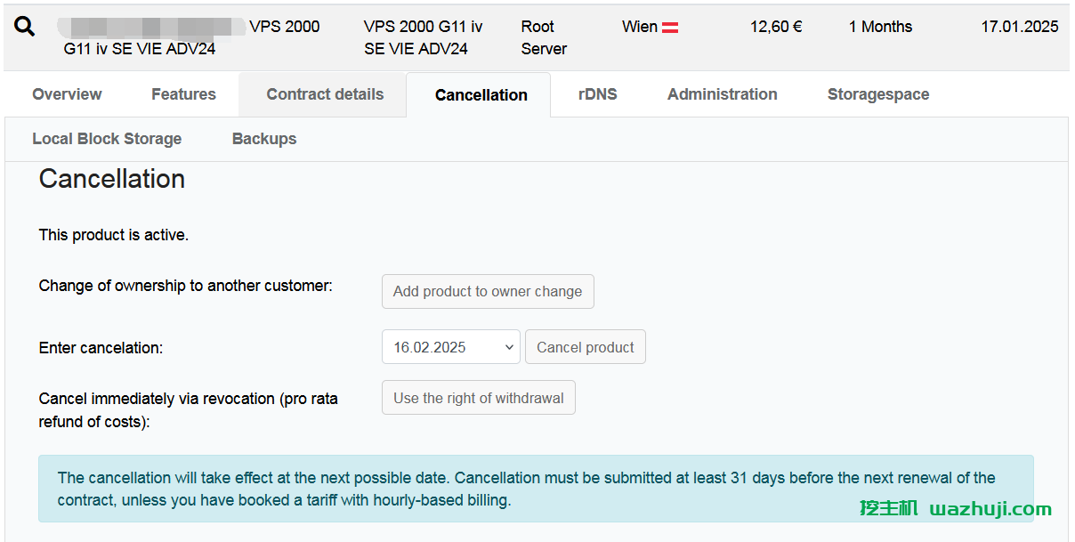This screenshot has width=1075, height=542.
Task: Select the Cancellation tab
Action: tap(481, 95)
